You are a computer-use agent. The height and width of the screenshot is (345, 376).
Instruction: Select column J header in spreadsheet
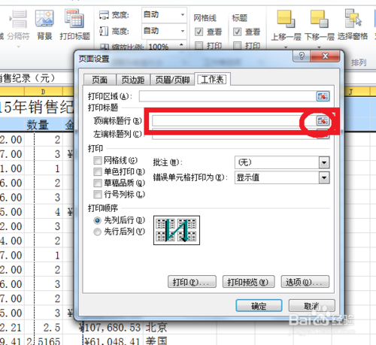351,92
